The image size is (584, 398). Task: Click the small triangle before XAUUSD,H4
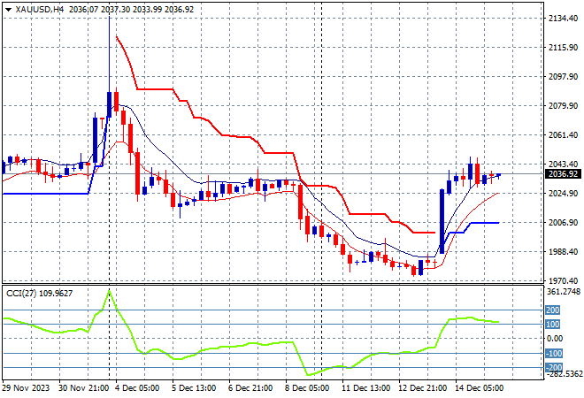8,9
